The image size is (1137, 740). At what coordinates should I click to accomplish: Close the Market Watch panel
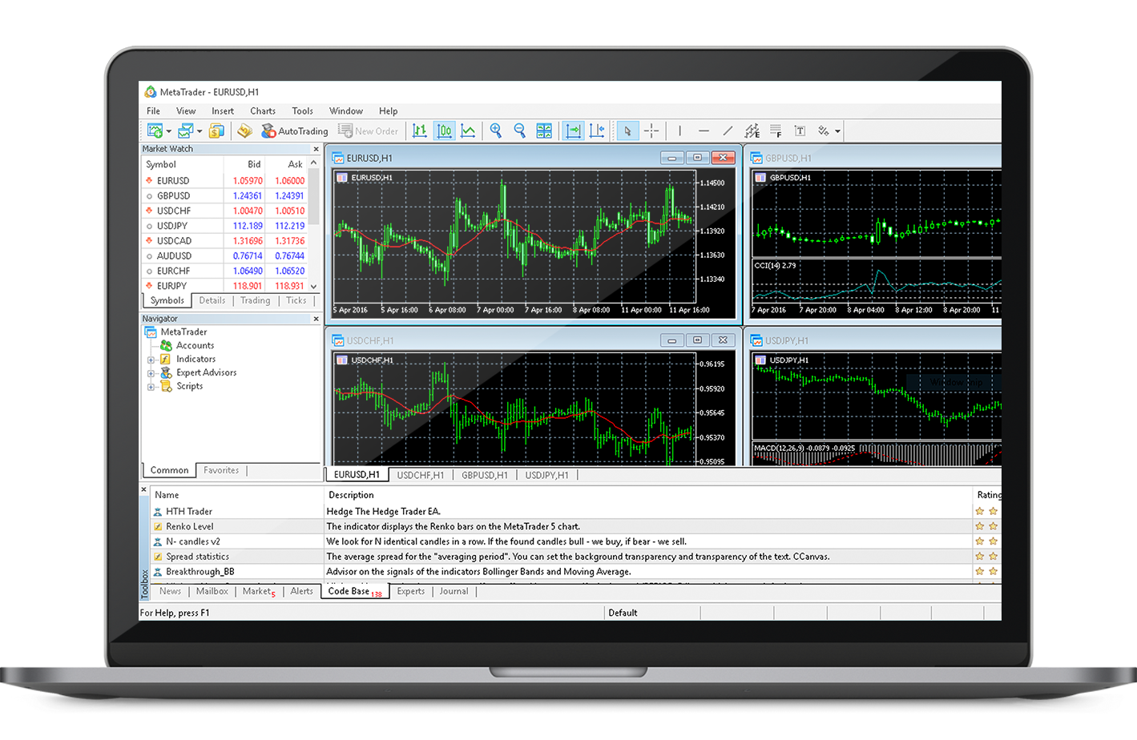coord(316,149)
